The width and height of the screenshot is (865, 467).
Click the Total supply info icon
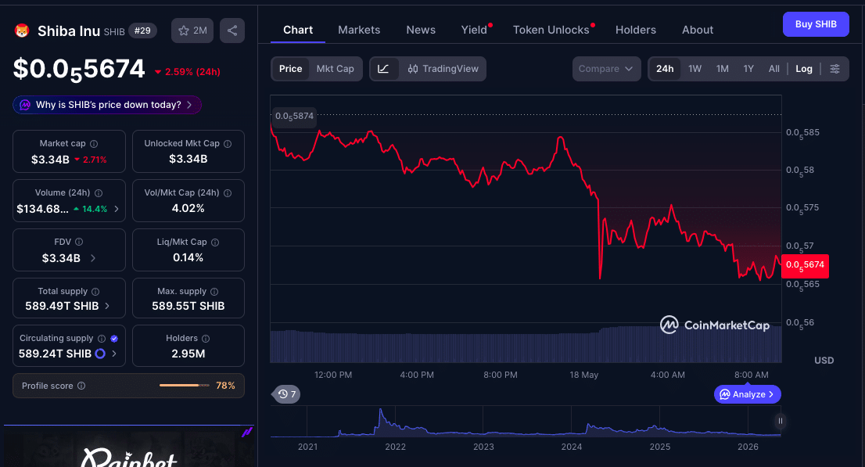pyautogui.click(x=95, y=292)
